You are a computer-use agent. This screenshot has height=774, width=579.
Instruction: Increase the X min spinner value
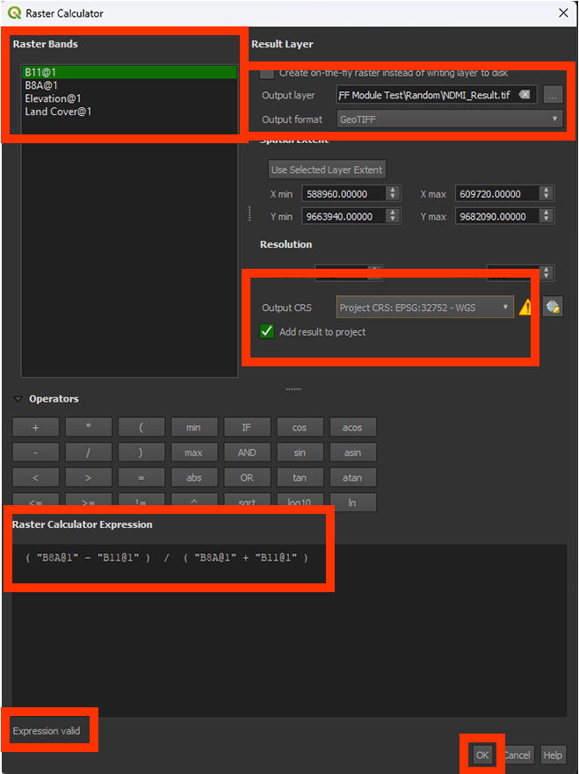(x=393, y=190)
